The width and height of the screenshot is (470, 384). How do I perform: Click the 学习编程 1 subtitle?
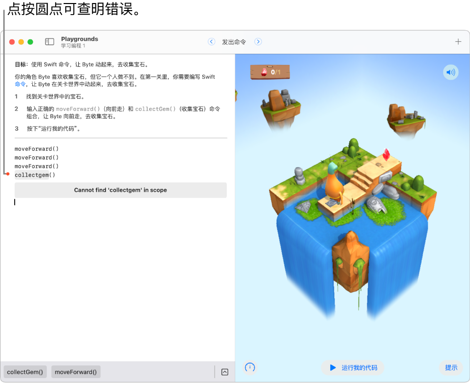pyautogui.click(x=73, y=45)
